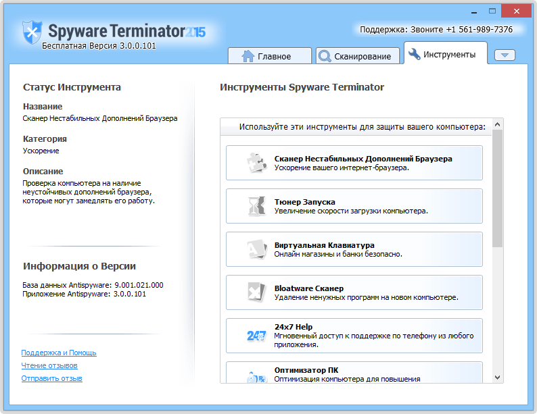537x414 pixels.
Task: Click 'Ускорение вашего интернет-браузера.' description
Action: (342, 168)
